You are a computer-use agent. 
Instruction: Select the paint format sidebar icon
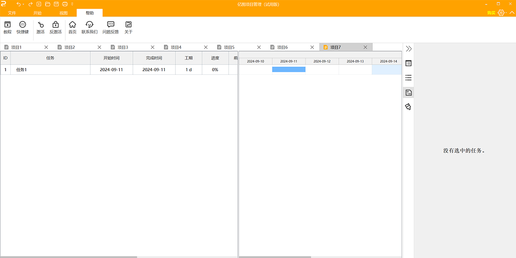(408, 107)
